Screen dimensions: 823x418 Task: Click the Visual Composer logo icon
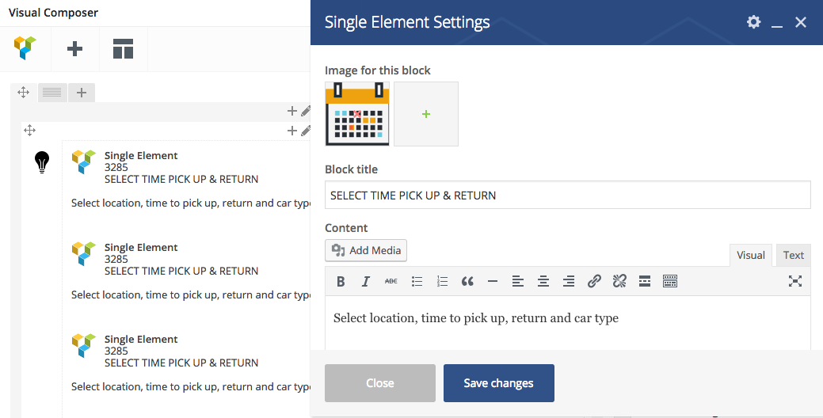pos(25,49)
